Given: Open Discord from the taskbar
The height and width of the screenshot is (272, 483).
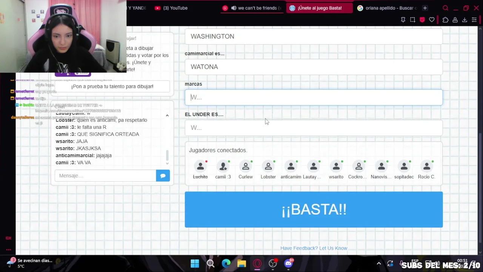Looking at the screenshot, I should point(289,263).
